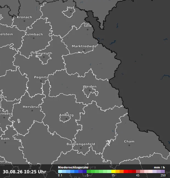Click the Hersbruck city marker dot
The height and width of the screenshot is (178, 170).
click(x=32, y=111)
